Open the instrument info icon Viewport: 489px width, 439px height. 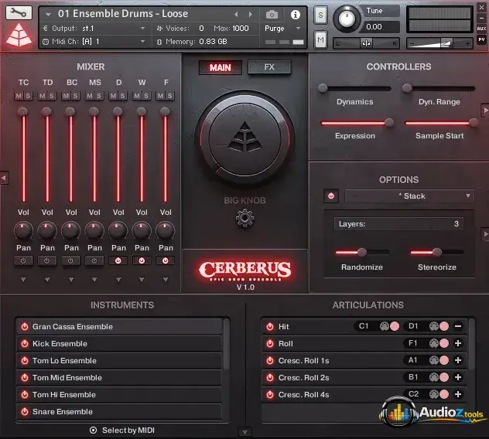tap(295, 15)
